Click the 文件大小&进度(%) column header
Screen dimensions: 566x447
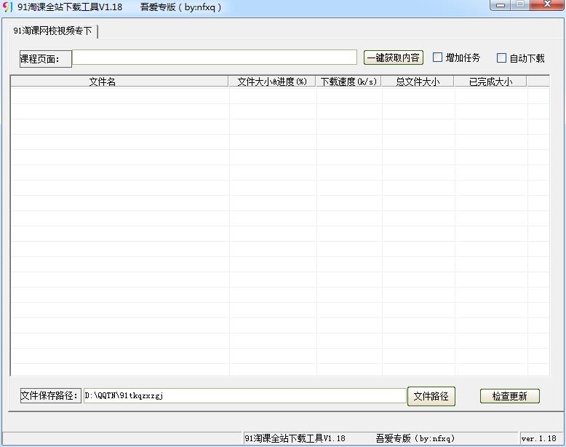(272, 82)
